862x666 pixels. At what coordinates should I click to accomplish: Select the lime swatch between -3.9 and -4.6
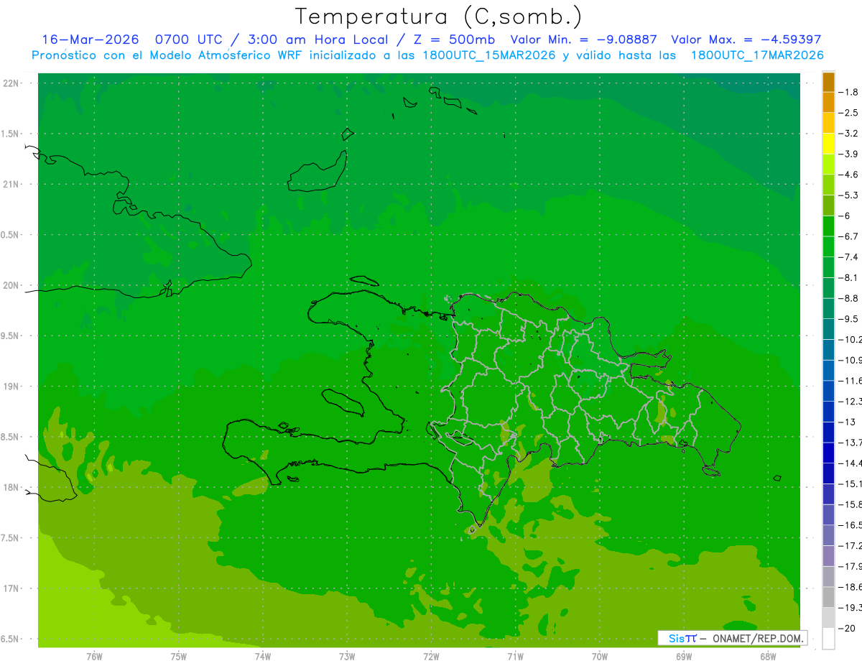828,164
